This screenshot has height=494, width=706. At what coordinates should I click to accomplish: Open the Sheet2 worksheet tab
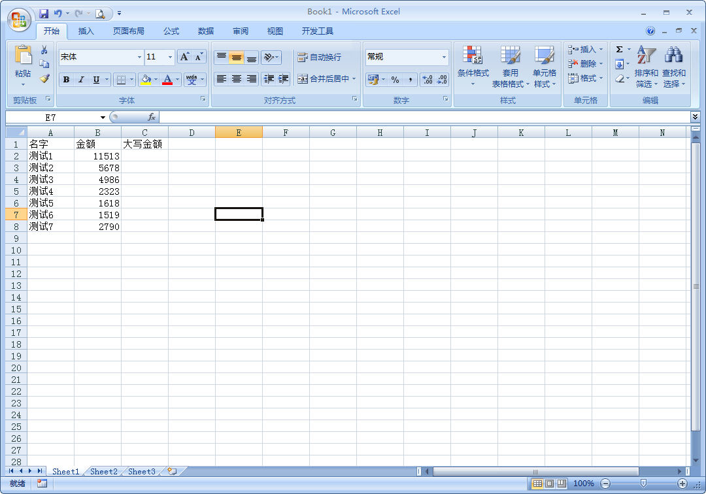pyautogui.click(x=103, y=472)
